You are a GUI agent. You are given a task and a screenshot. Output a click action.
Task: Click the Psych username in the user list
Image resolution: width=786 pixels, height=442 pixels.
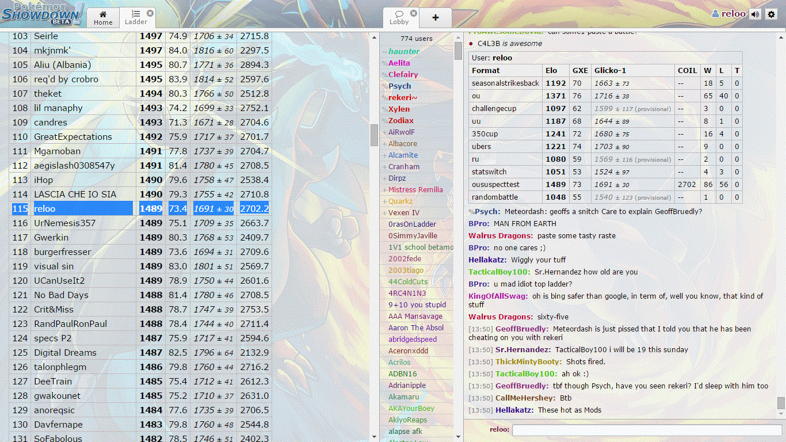click(399, 86)
